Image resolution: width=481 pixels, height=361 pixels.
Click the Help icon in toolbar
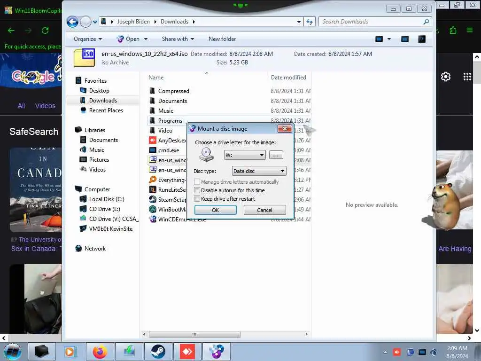coord(422,39)
